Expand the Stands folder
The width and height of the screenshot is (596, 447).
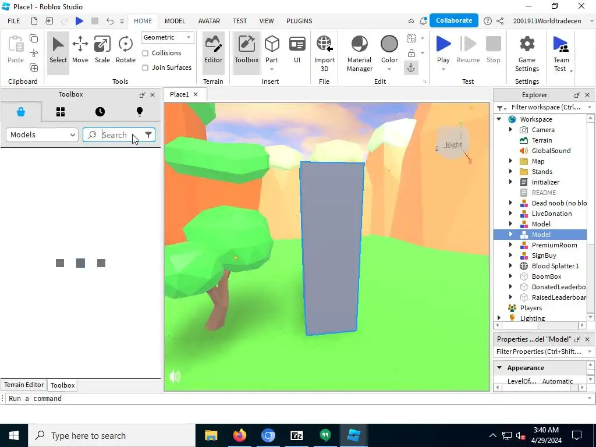click(x=510, y=172)
